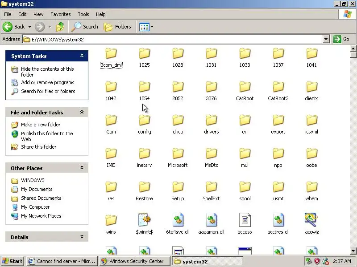This screenshot has height=267, width=357.
Task: Select the usmt folder icon
Action: (278, 187)
